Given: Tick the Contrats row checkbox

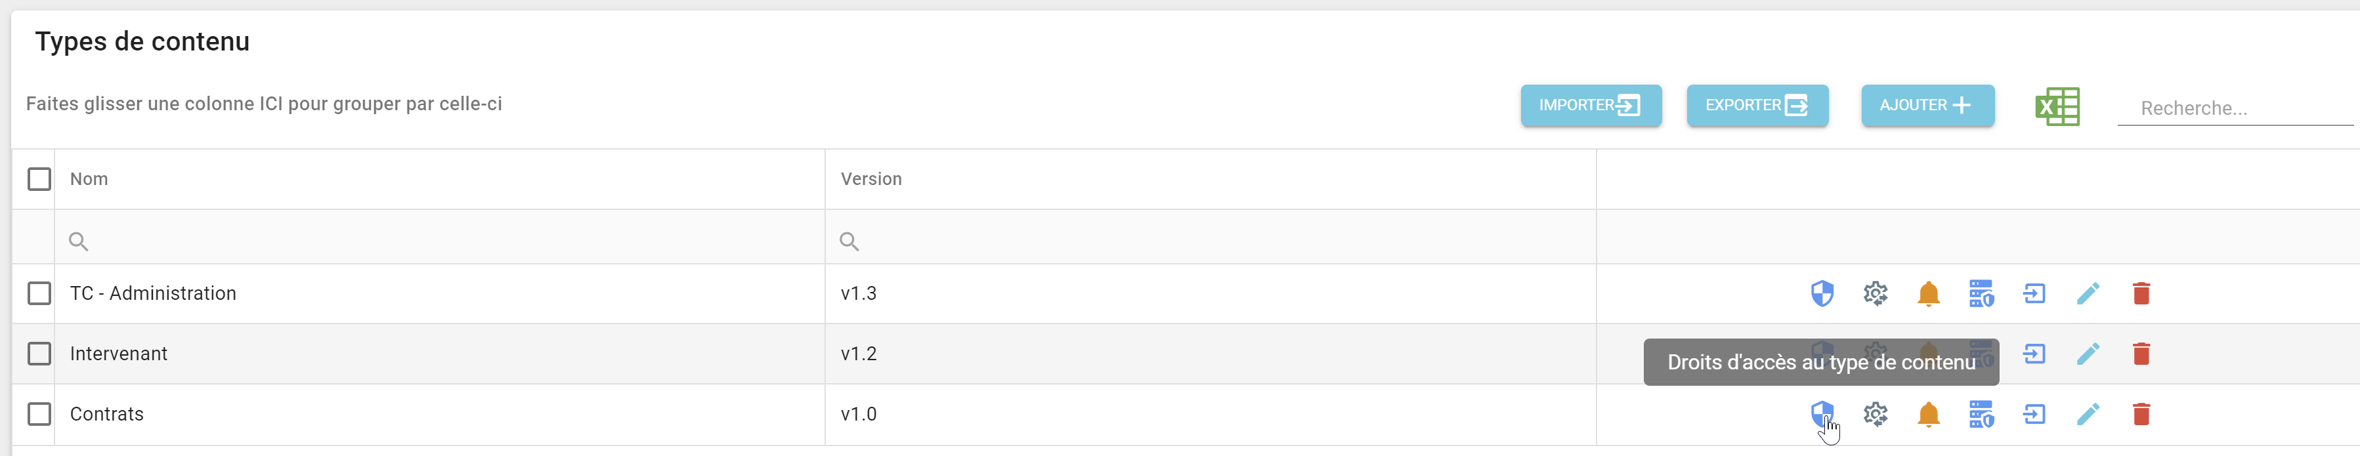Looking at the screenshot, I should (39, 415).
